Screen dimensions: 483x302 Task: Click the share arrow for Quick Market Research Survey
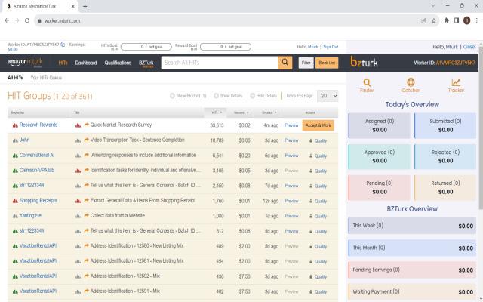pyautogui.click(x=87, y=125)
